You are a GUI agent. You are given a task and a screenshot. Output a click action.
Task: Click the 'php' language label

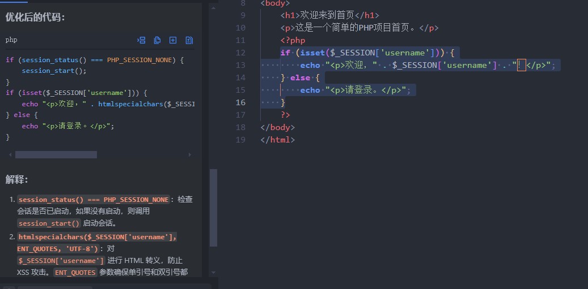[x=11, y=40]
